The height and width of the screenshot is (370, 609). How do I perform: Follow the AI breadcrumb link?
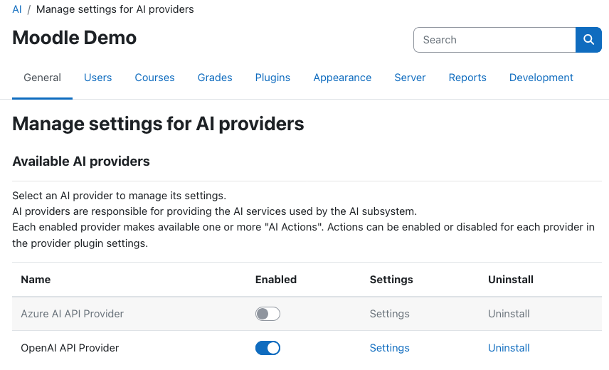[x=17, y=9]
